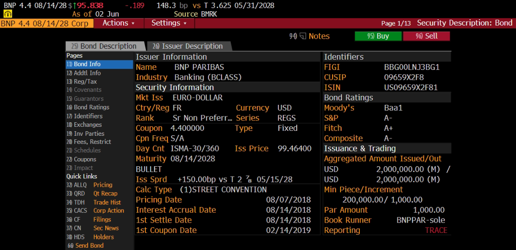Click the TRACE reporting value
516x250 pixels.
tap(436, 230)
